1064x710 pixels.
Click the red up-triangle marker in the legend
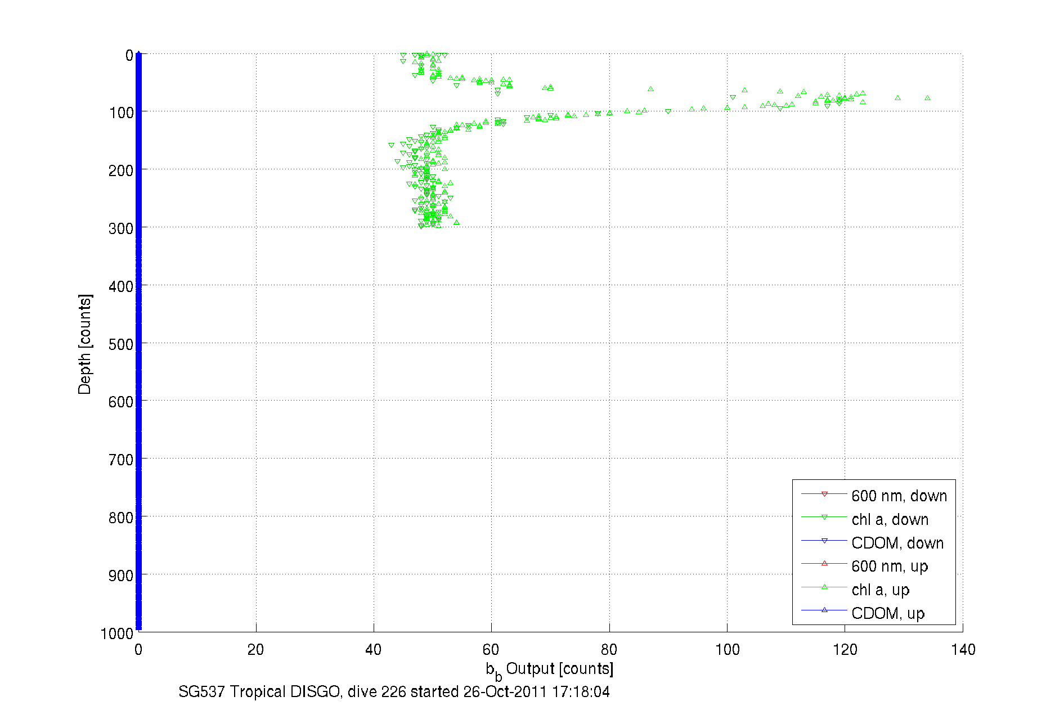tap(824, 563)
